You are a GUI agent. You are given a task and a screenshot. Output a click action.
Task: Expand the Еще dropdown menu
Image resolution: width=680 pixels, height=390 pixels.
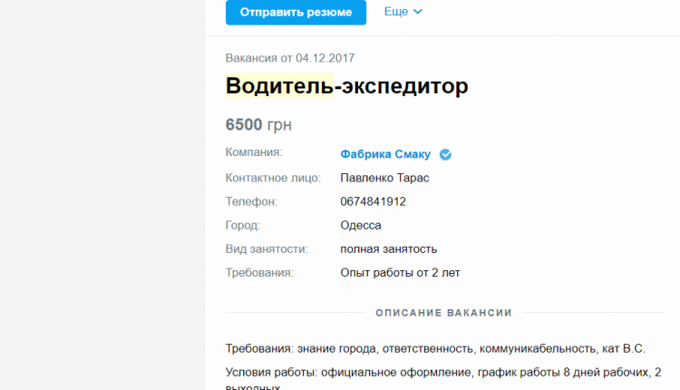coord(403,12)
